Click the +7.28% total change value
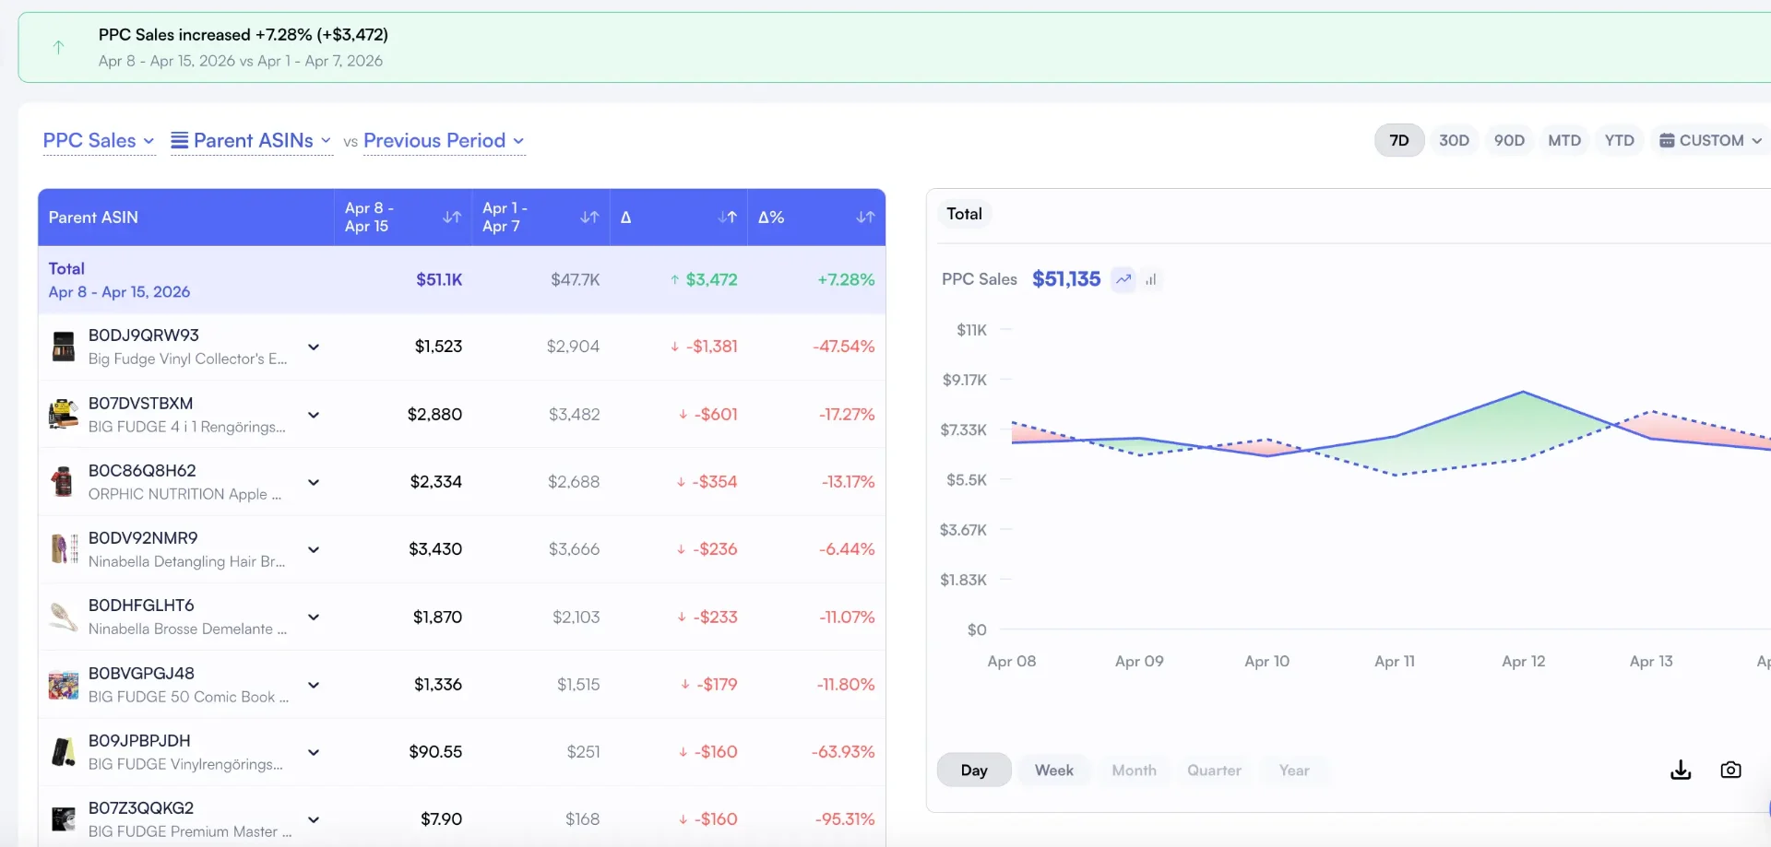The height and width of the screenshot is (847, 1771). pos(846,279)
